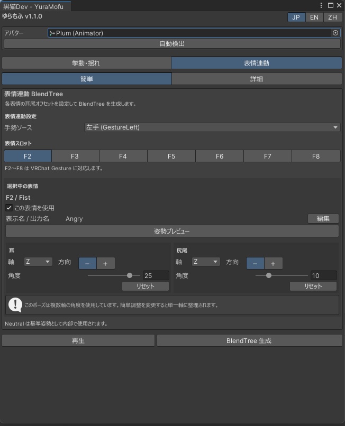Switch to the 挙動・揺れ tab
Screen dimensions: 345x426
point(86,63)
